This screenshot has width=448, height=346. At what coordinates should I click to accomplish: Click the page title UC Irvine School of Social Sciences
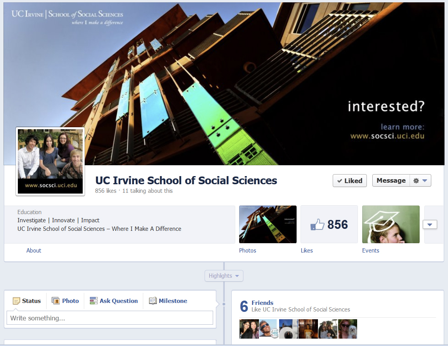186,180
